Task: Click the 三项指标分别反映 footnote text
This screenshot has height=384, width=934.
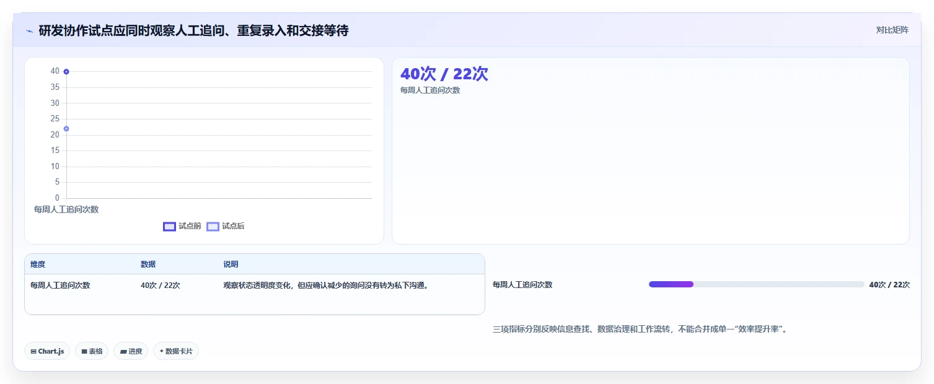Action: coord(641,329)
